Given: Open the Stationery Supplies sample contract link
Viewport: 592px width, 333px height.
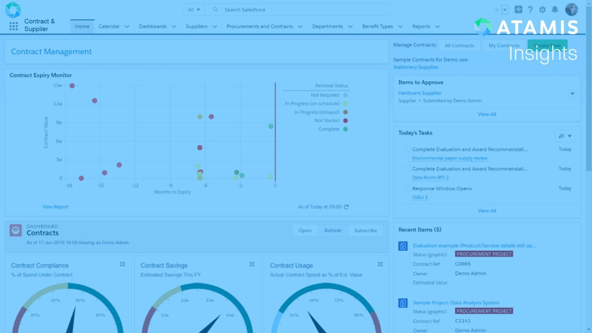Looking at the screenshot, I should 415,67.
